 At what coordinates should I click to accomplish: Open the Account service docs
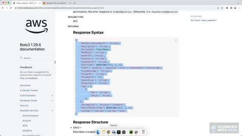point(27,121)
